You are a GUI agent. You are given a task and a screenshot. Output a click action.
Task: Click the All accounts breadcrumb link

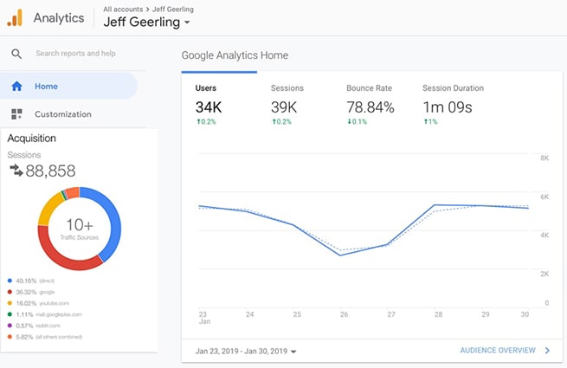(124, 8)
